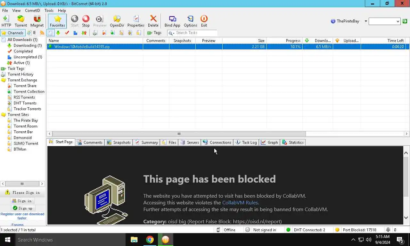Open task Properties
The height and width of the screenshot is (246, 410).
pos(136,21)
